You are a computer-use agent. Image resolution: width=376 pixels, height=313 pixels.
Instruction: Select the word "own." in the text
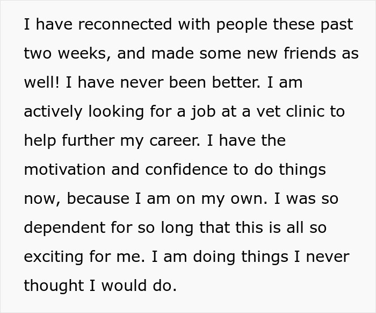click(x=249, y=200)
